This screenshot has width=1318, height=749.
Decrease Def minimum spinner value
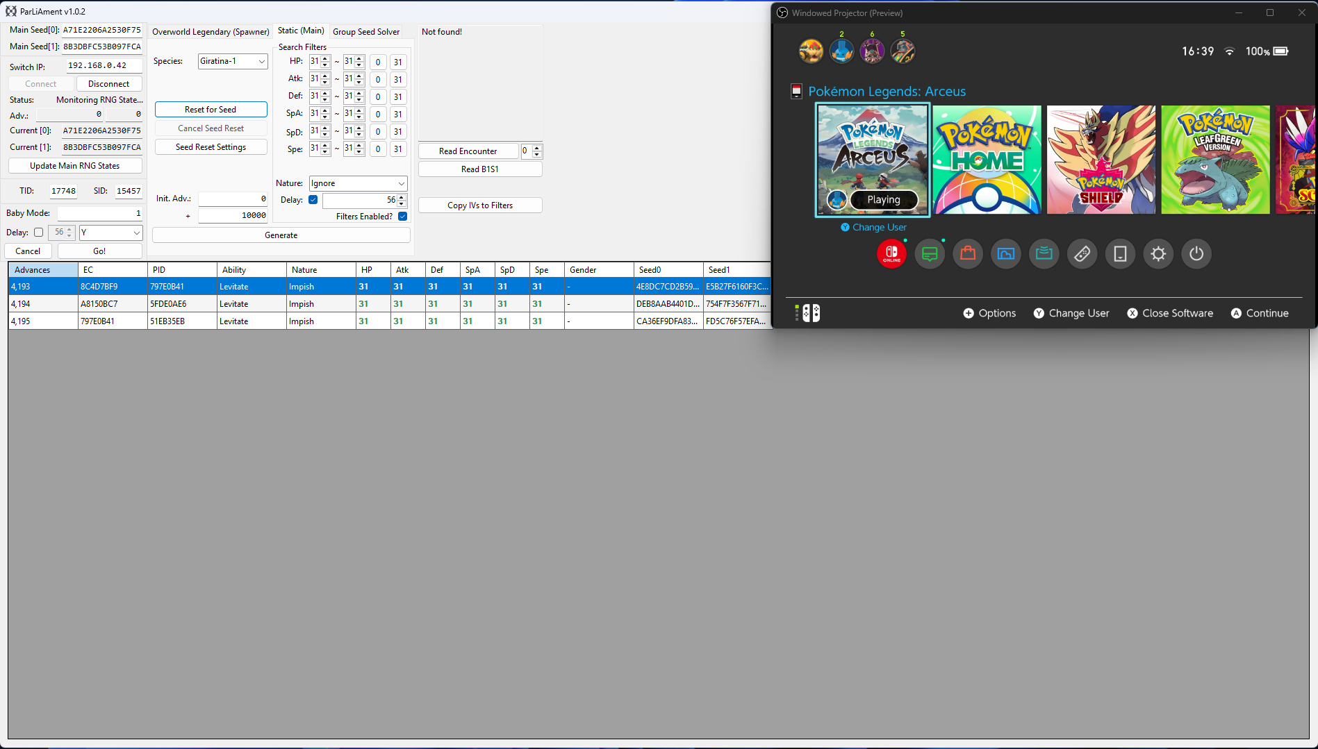pos(325,99)
